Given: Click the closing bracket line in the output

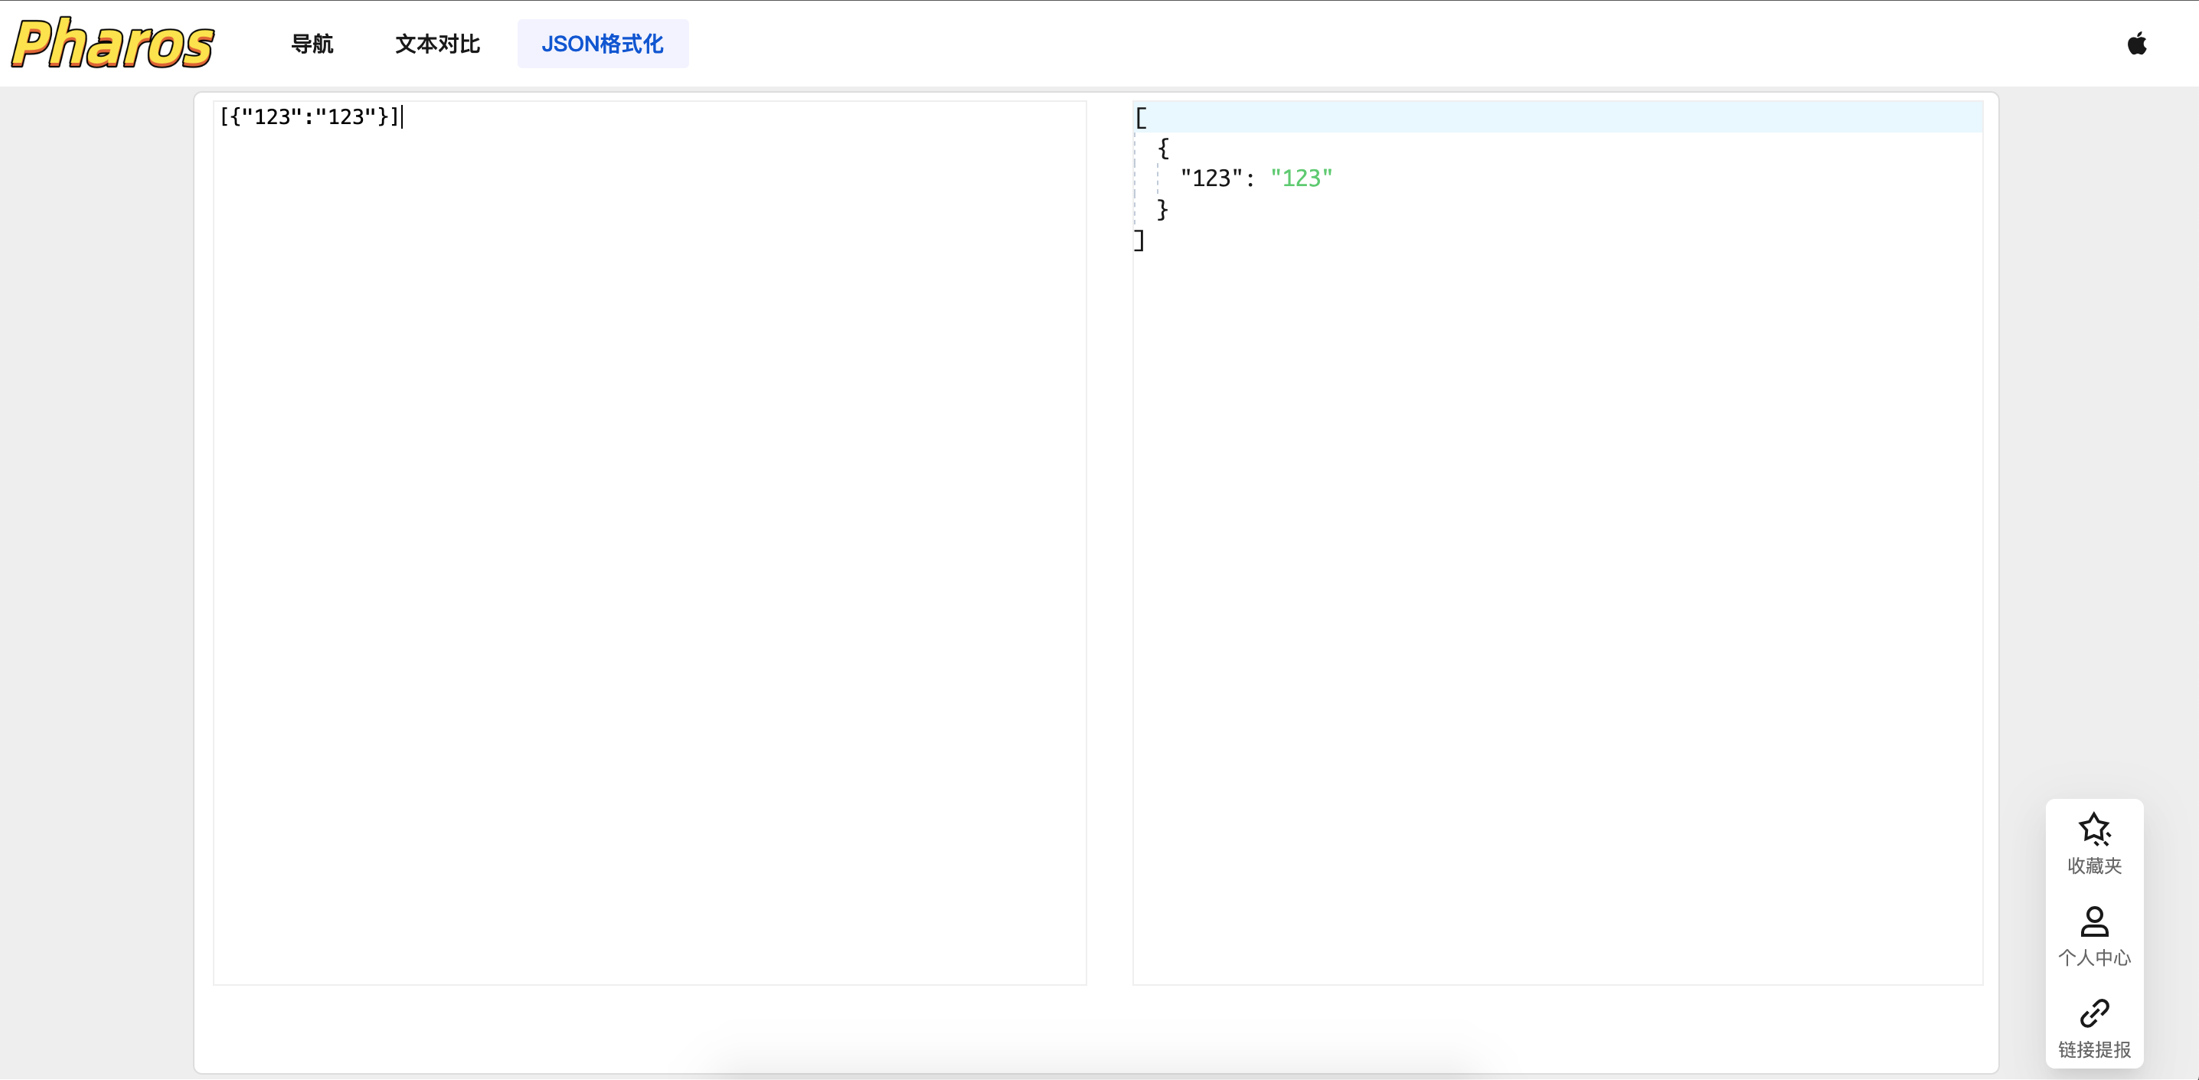Looking at the screenshot, I should point(1139,241).
